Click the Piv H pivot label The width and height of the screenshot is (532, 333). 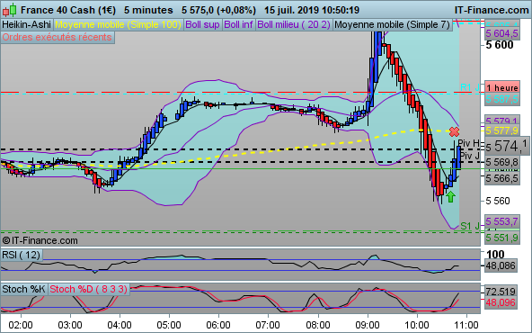468,143
